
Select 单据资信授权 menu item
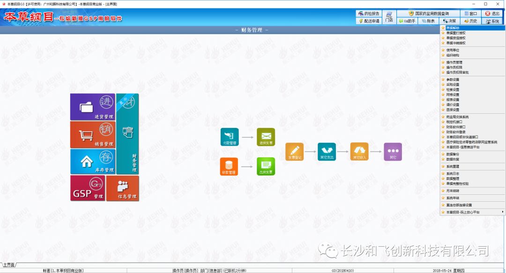[472, 38]
